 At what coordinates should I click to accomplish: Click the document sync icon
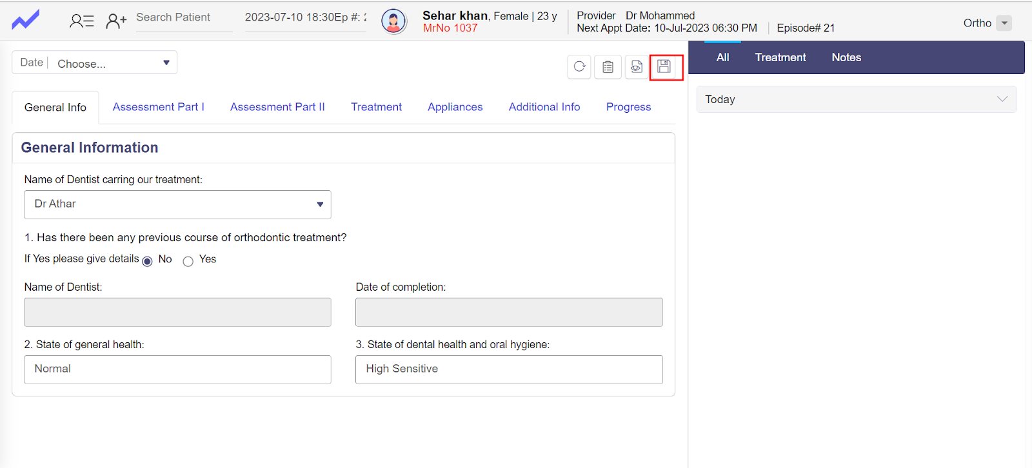pos(636,66)
